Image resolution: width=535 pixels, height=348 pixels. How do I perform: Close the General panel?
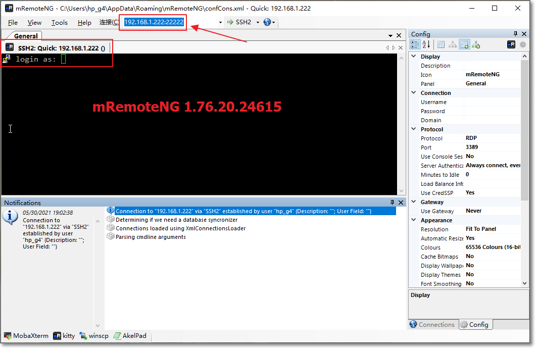click(399, 35)
